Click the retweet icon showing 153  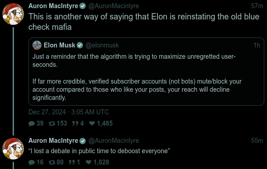click(52, 123)
